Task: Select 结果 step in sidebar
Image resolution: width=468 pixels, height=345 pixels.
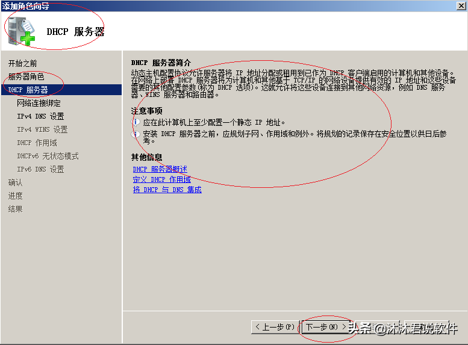Action: click(16, 209)
